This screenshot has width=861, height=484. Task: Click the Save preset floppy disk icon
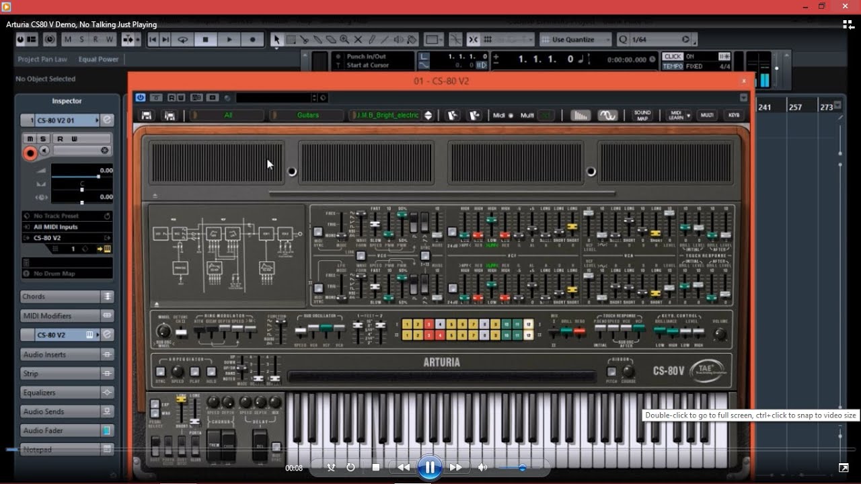(x=146, y=116)
